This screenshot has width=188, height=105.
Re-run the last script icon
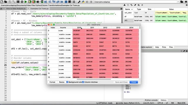click(x=42, y=2)
